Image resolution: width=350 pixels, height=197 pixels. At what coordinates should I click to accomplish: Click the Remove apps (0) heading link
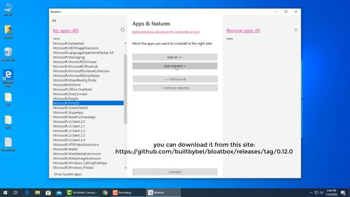(x=243, y=31)
